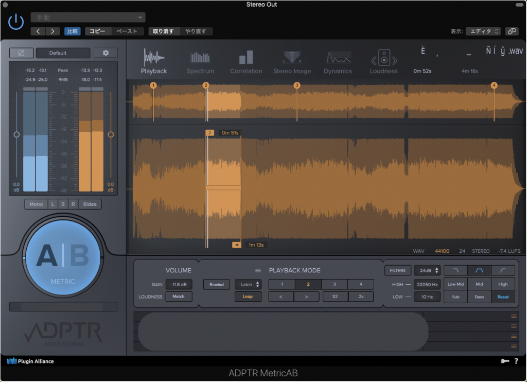Go to previous preset with left arrow
This screenshot has width=527, height=382.
(38, 31)
